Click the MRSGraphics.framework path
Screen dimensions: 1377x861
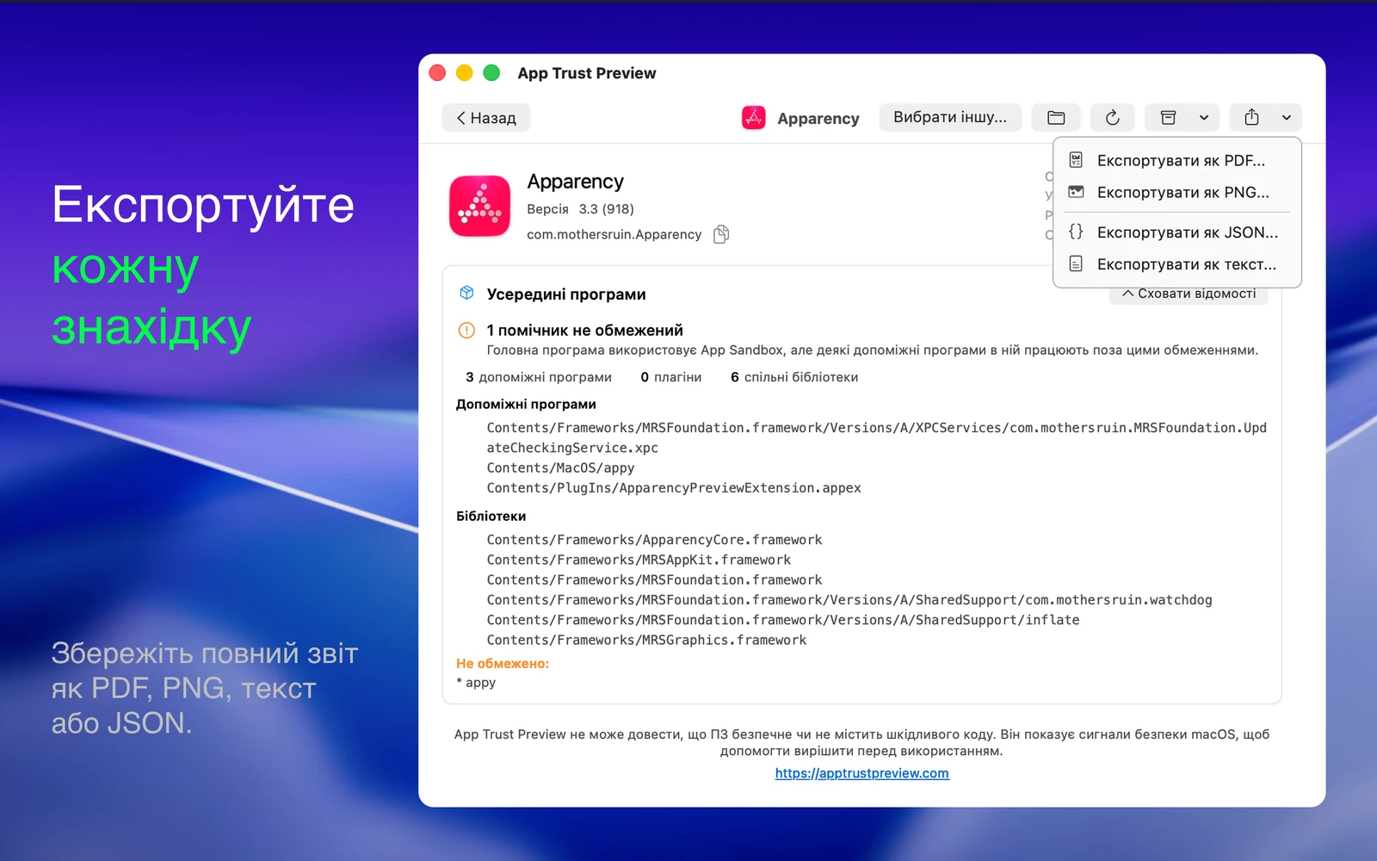646,640
